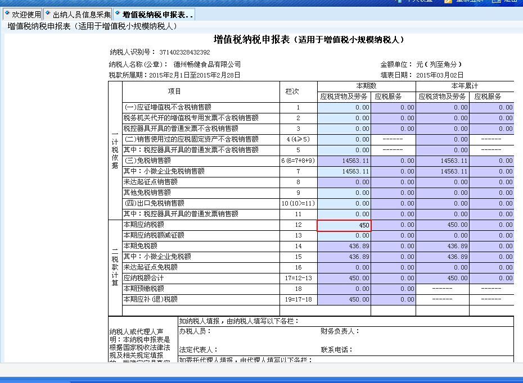The width and height of the screenshot is (523, 383).
Task: Click row 18 本期预缴税额 本期数 goods value
Action: tap(344, 289)
